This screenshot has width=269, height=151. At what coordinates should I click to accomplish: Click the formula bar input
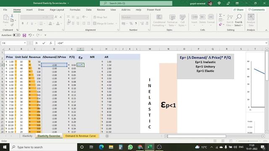pyautogui.click(x=160, y=43)
